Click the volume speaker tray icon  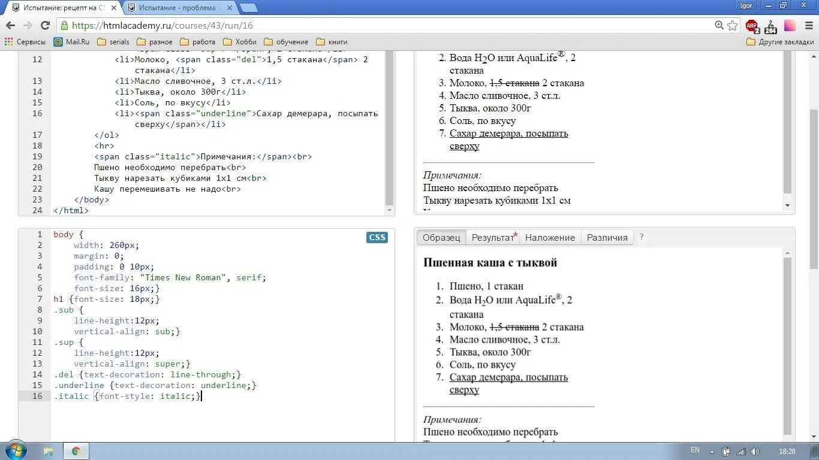[755, 451]
